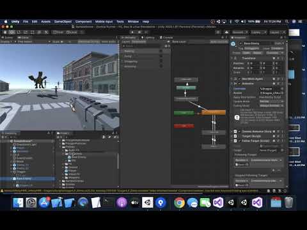This screenshot has width=307, height=230.
Task: Toggle the second parameter checkbox in Animator list
Action: pyautogui.click(x=161, y=56)
